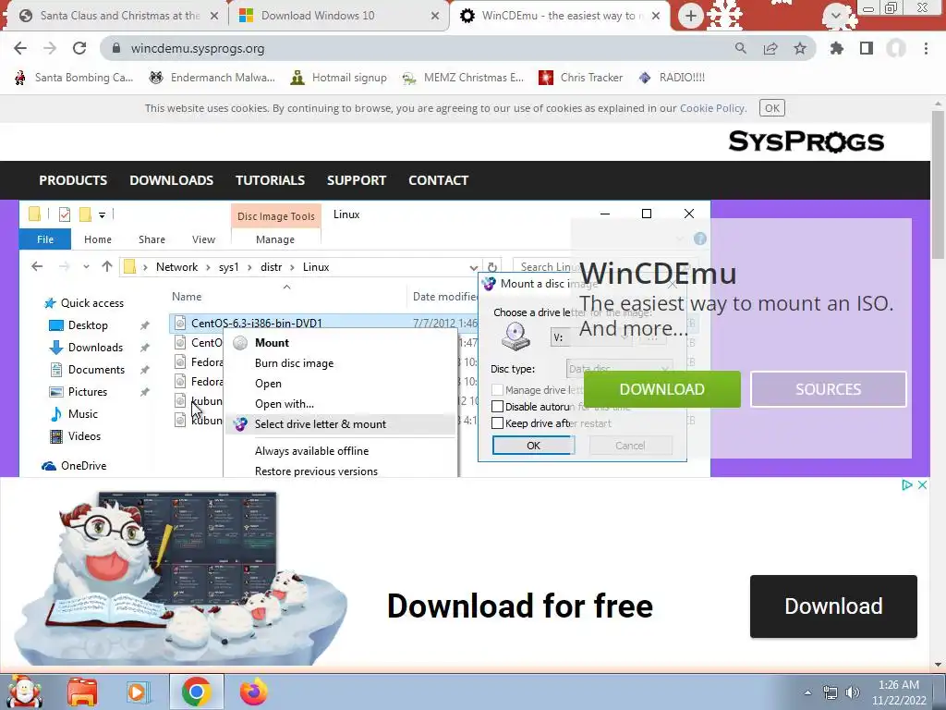946x710 pixels.
Task: Click the green DOWNLOAD button
Action: tap(661, 389)
